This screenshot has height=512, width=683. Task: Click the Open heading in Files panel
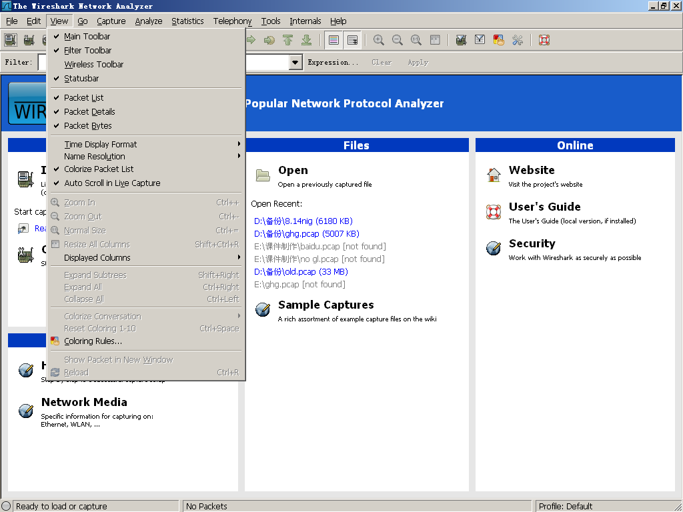click(293, 170)
